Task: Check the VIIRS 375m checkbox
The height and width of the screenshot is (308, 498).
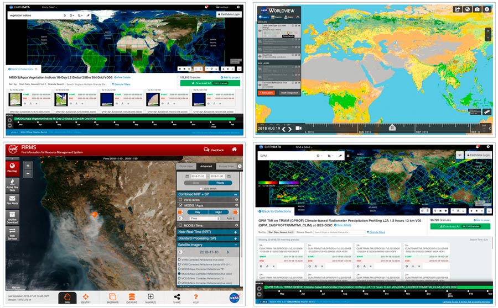Action: pos(180,200)
